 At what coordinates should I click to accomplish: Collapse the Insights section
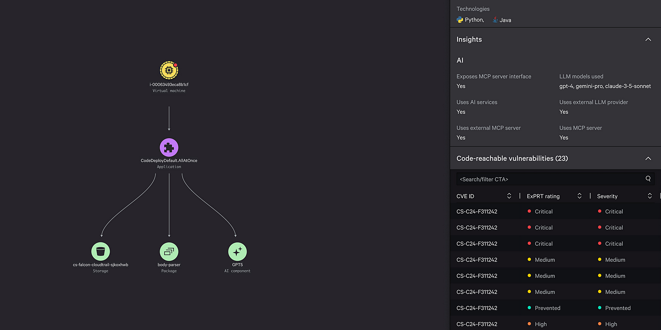(648, 39)
